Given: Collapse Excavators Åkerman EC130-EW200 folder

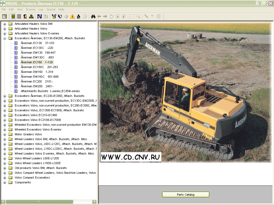Looking at the screenshot, I should (5, 38).
